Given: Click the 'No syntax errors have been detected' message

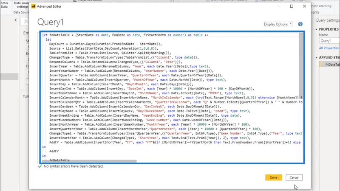Looking at the screenshot, I should tap(74, 166).
